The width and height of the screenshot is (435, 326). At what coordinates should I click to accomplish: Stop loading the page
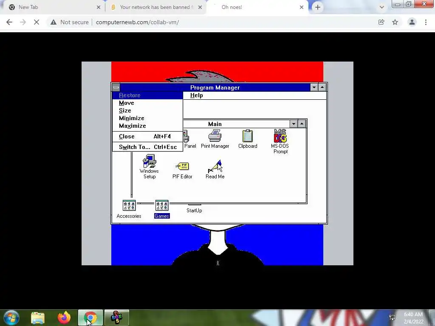coord(37,22)
